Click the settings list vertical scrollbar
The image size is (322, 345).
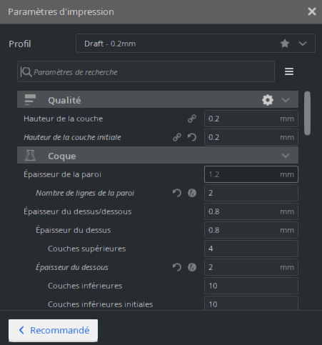[x=307, y=114]
